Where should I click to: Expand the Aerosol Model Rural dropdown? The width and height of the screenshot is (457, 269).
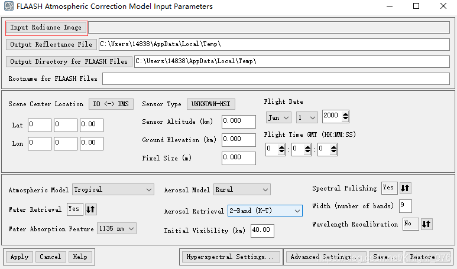(x=242, y=189)
